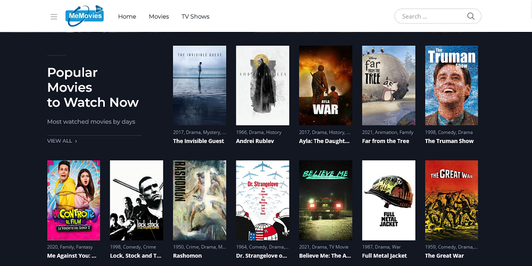This screenshot has width=532, height=266.
Task: Open the Ayla War poster
Action: (326, 86)
